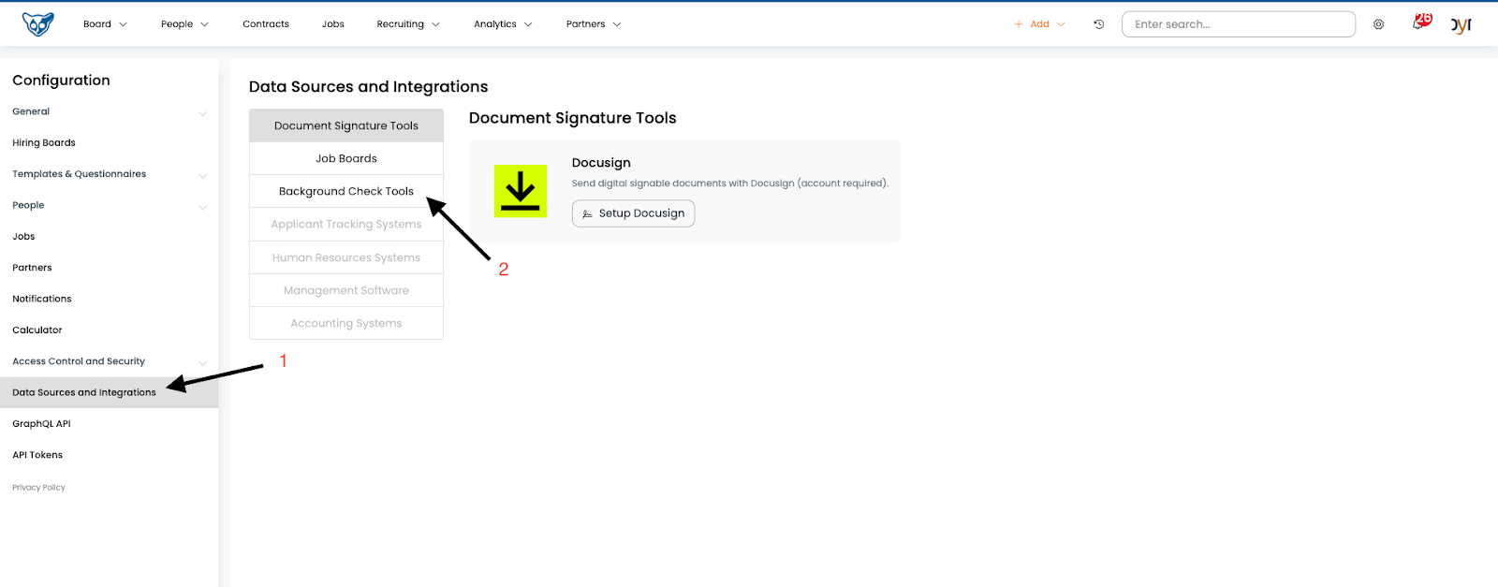Screen dimensions: 1498x587
Task: Click the fox logo home icon
Action: 37,24
